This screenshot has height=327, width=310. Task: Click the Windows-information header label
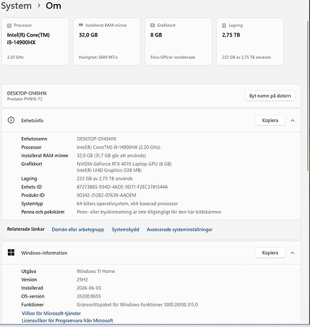coord(44,253)
